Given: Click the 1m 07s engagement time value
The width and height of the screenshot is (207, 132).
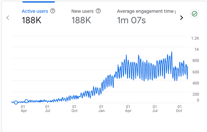Looking at the screenshot, I should click(131, 20).
